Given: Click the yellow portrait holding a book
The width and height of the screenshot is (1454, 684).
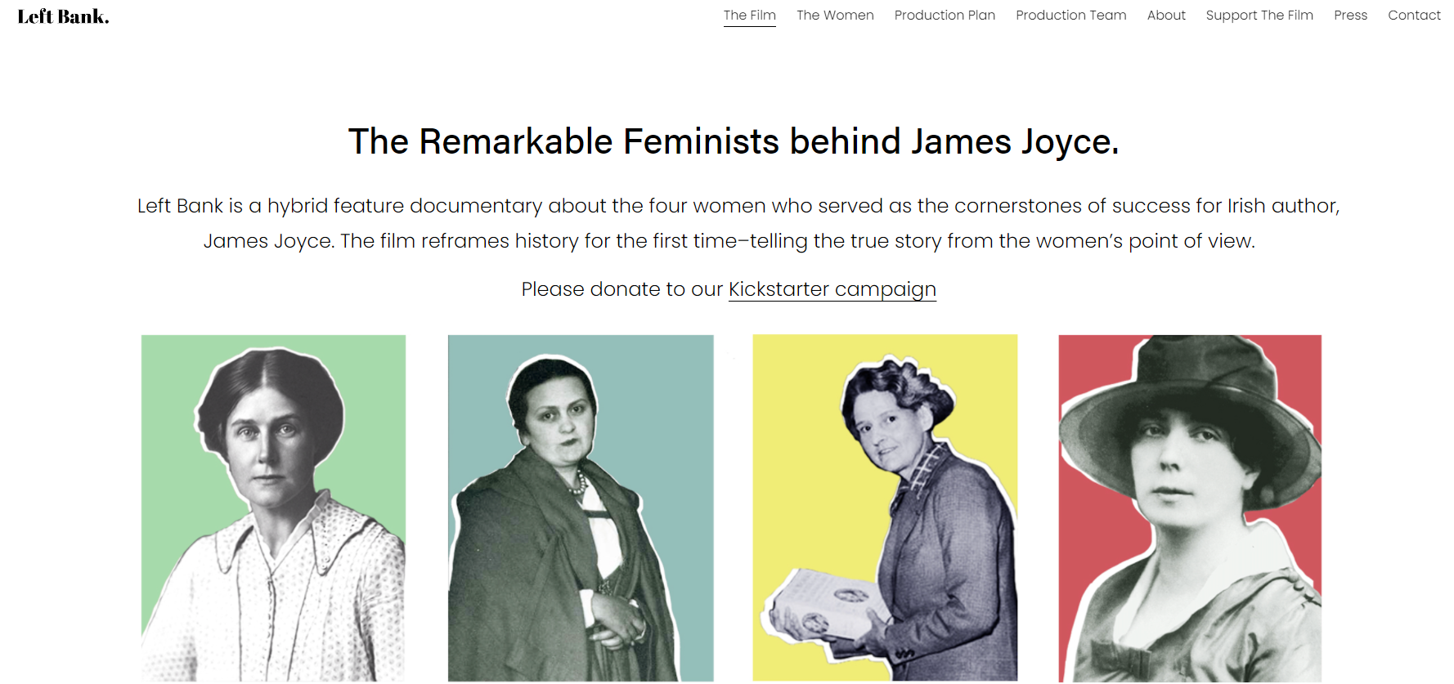Looking at the screenshot, I should point(884,508).
